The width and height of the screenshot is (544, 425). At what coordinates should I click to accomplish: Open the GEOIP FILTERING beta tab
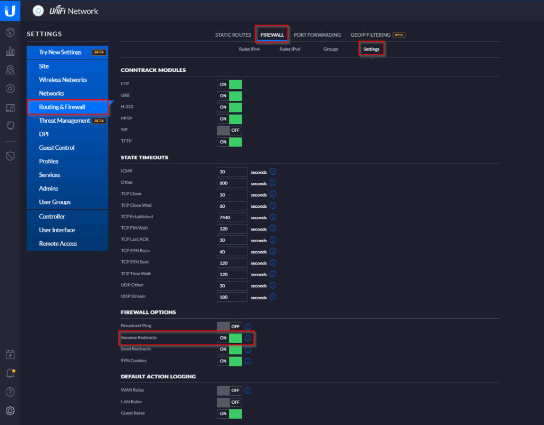[x=371, y=35]
